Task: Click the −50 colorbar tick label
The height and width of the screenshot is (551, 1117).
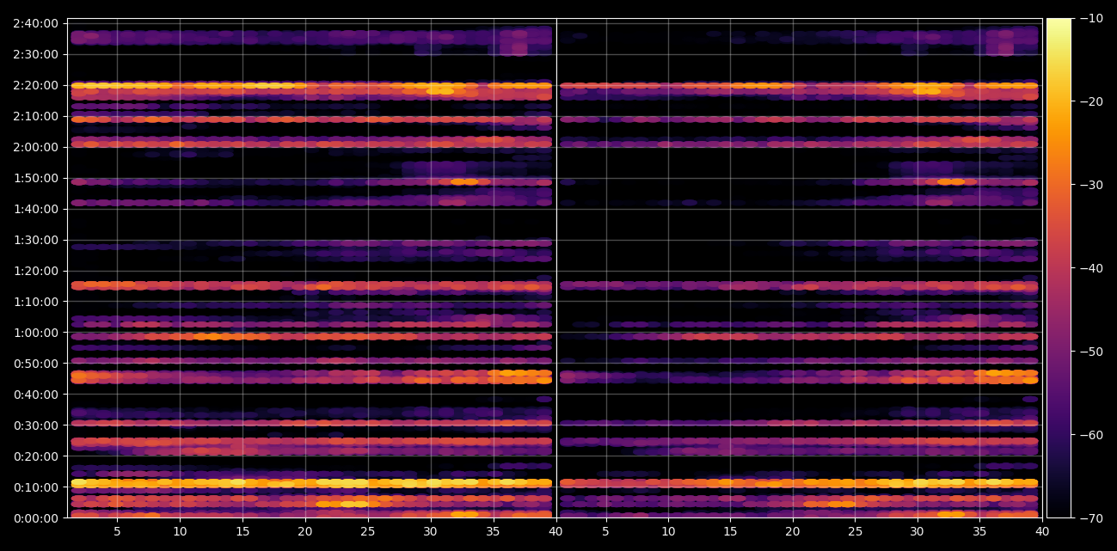Action: click(x=1089, y=352)
